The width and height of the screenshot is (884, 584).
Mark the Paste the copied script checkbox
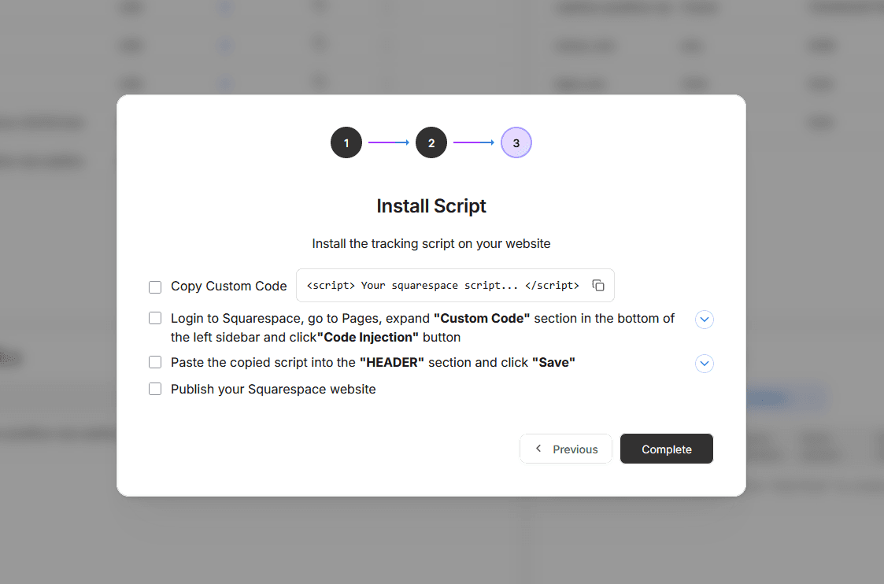[155, 363]
